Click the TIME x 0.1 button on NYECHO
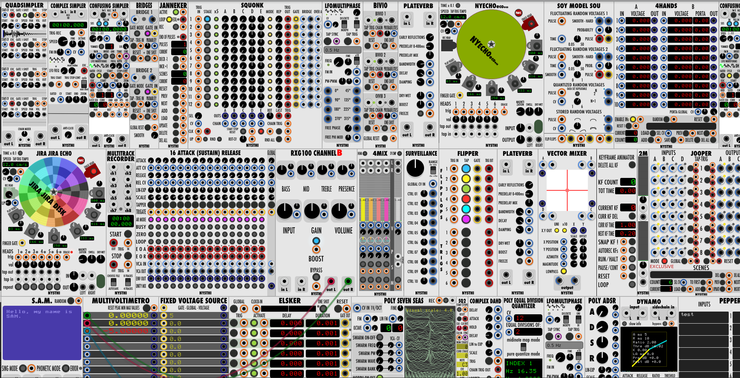 [458, 5]
